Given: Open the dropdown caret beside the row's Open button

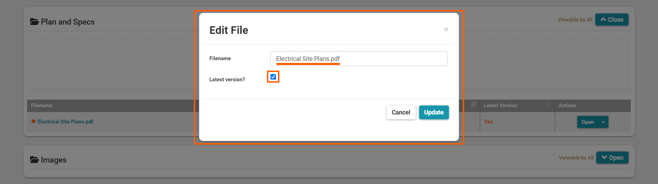Looking at the screenshot, I should (x=603, y=122).
